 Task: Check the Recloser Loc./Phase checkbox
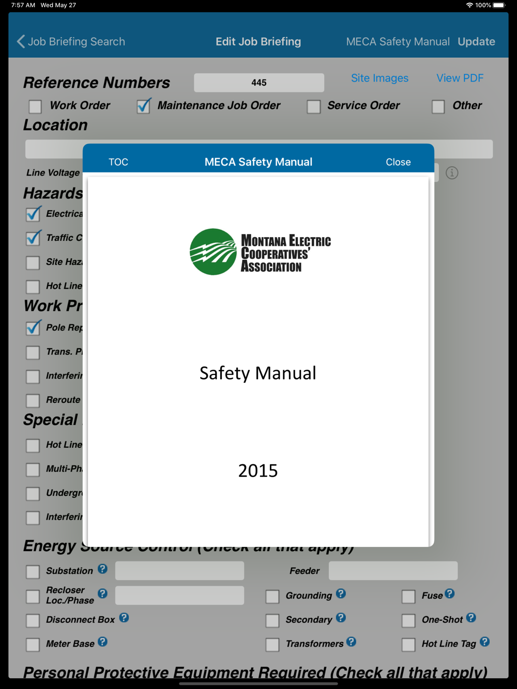(x=33, y=596)
